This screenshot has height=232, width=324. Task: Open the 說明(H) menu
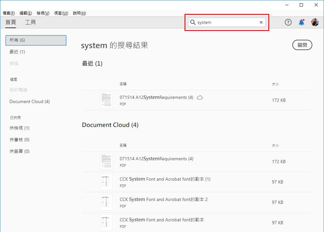point(79,13)
